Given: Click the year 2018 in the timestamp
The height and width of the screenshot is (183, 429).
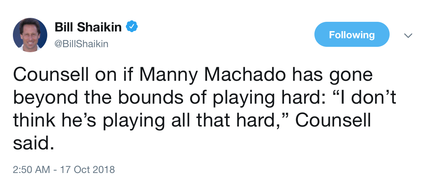Looking at the screenshot, I should (102, 169).
